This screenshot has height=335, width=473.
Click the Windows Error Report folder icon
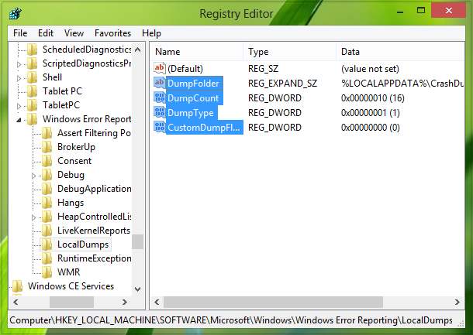coord(33,119)
